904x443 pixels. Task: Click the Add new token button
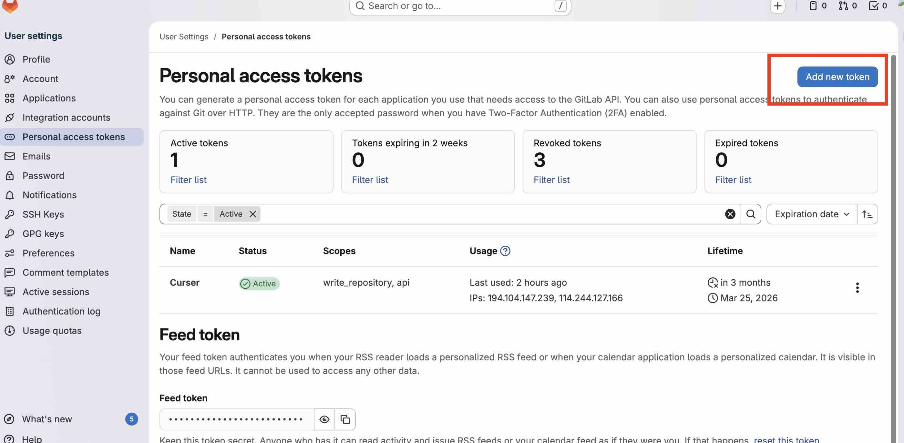(x=837, y=77)
